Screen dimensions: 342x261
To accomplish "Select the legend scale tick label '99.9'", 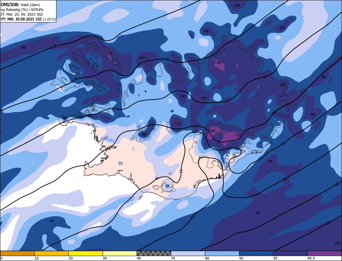I will (311, 258).
